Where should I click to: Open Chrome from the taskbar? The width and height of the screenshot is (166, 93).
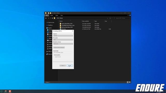(6, 91)
